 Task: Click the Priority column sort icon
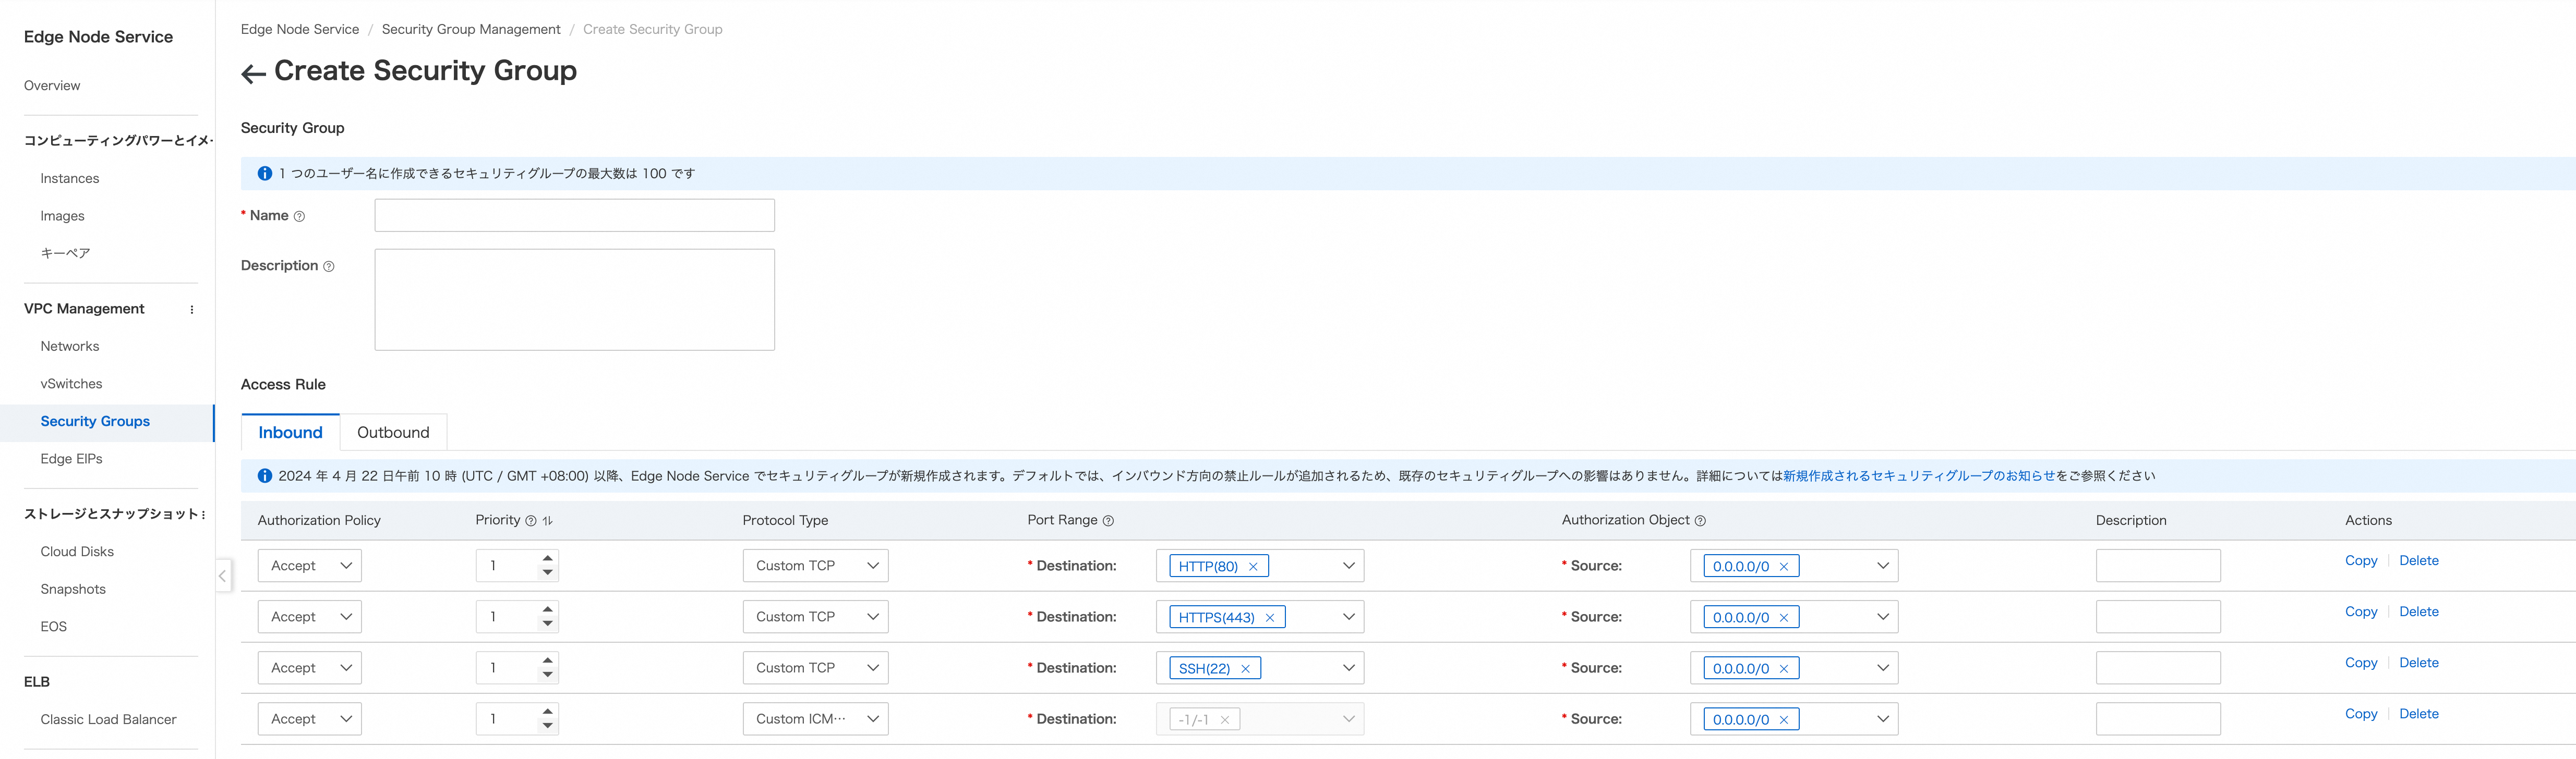547,520
